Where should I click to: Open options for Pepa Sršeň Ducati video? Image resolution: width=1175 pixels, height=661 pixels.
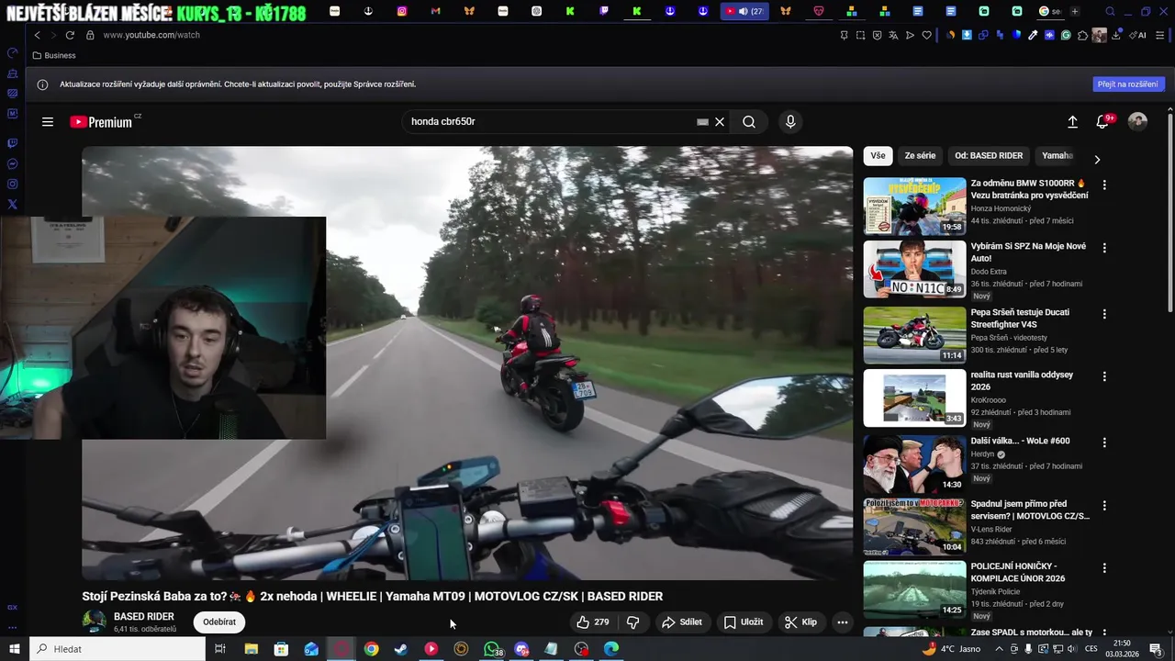pyautogui.click(x=1104, y=314)
